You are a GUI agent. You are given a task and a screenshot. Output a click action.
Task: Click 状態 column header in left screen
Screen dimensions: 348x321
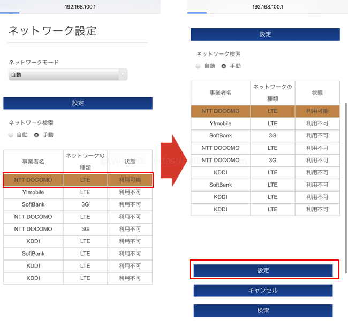coord(130,162)
